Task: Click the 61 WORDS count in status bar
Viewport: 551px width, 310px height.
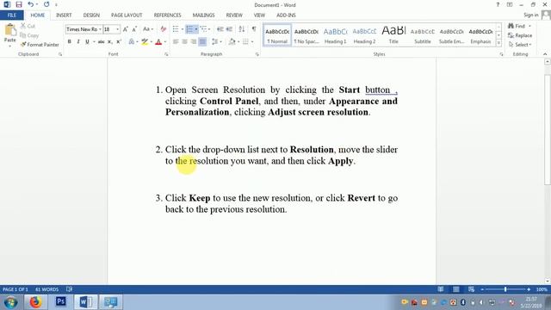Action: 47,289
